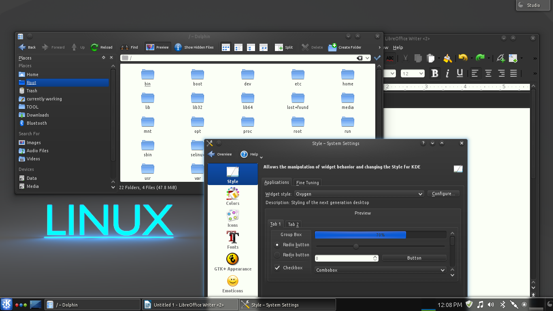Toggle Preview mode in Dolphin
Screen dimensions: 553x311
[x=157, y=47]
